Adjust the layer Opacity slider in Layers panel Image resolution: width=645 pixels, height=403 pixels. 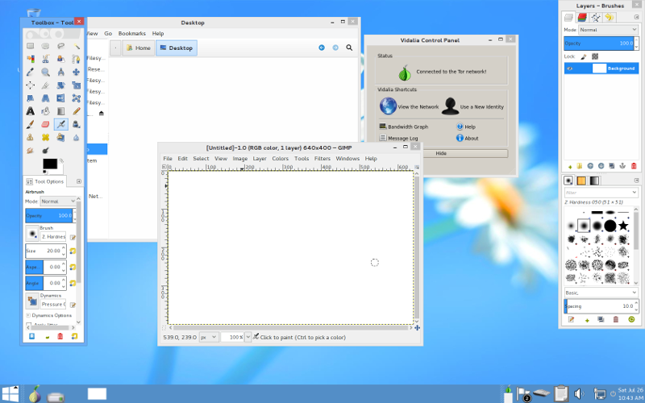[x=599, y=43]
